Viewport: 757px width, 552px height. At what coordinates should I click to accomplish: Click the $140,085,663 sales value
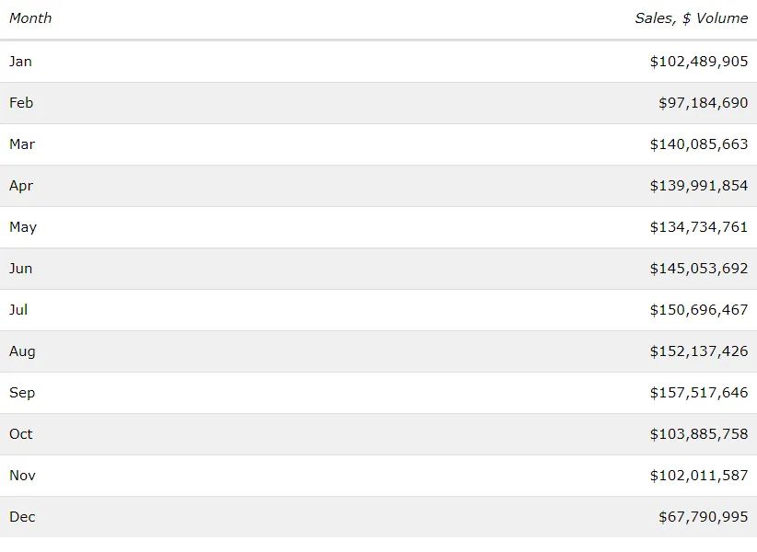pos(698,144)
